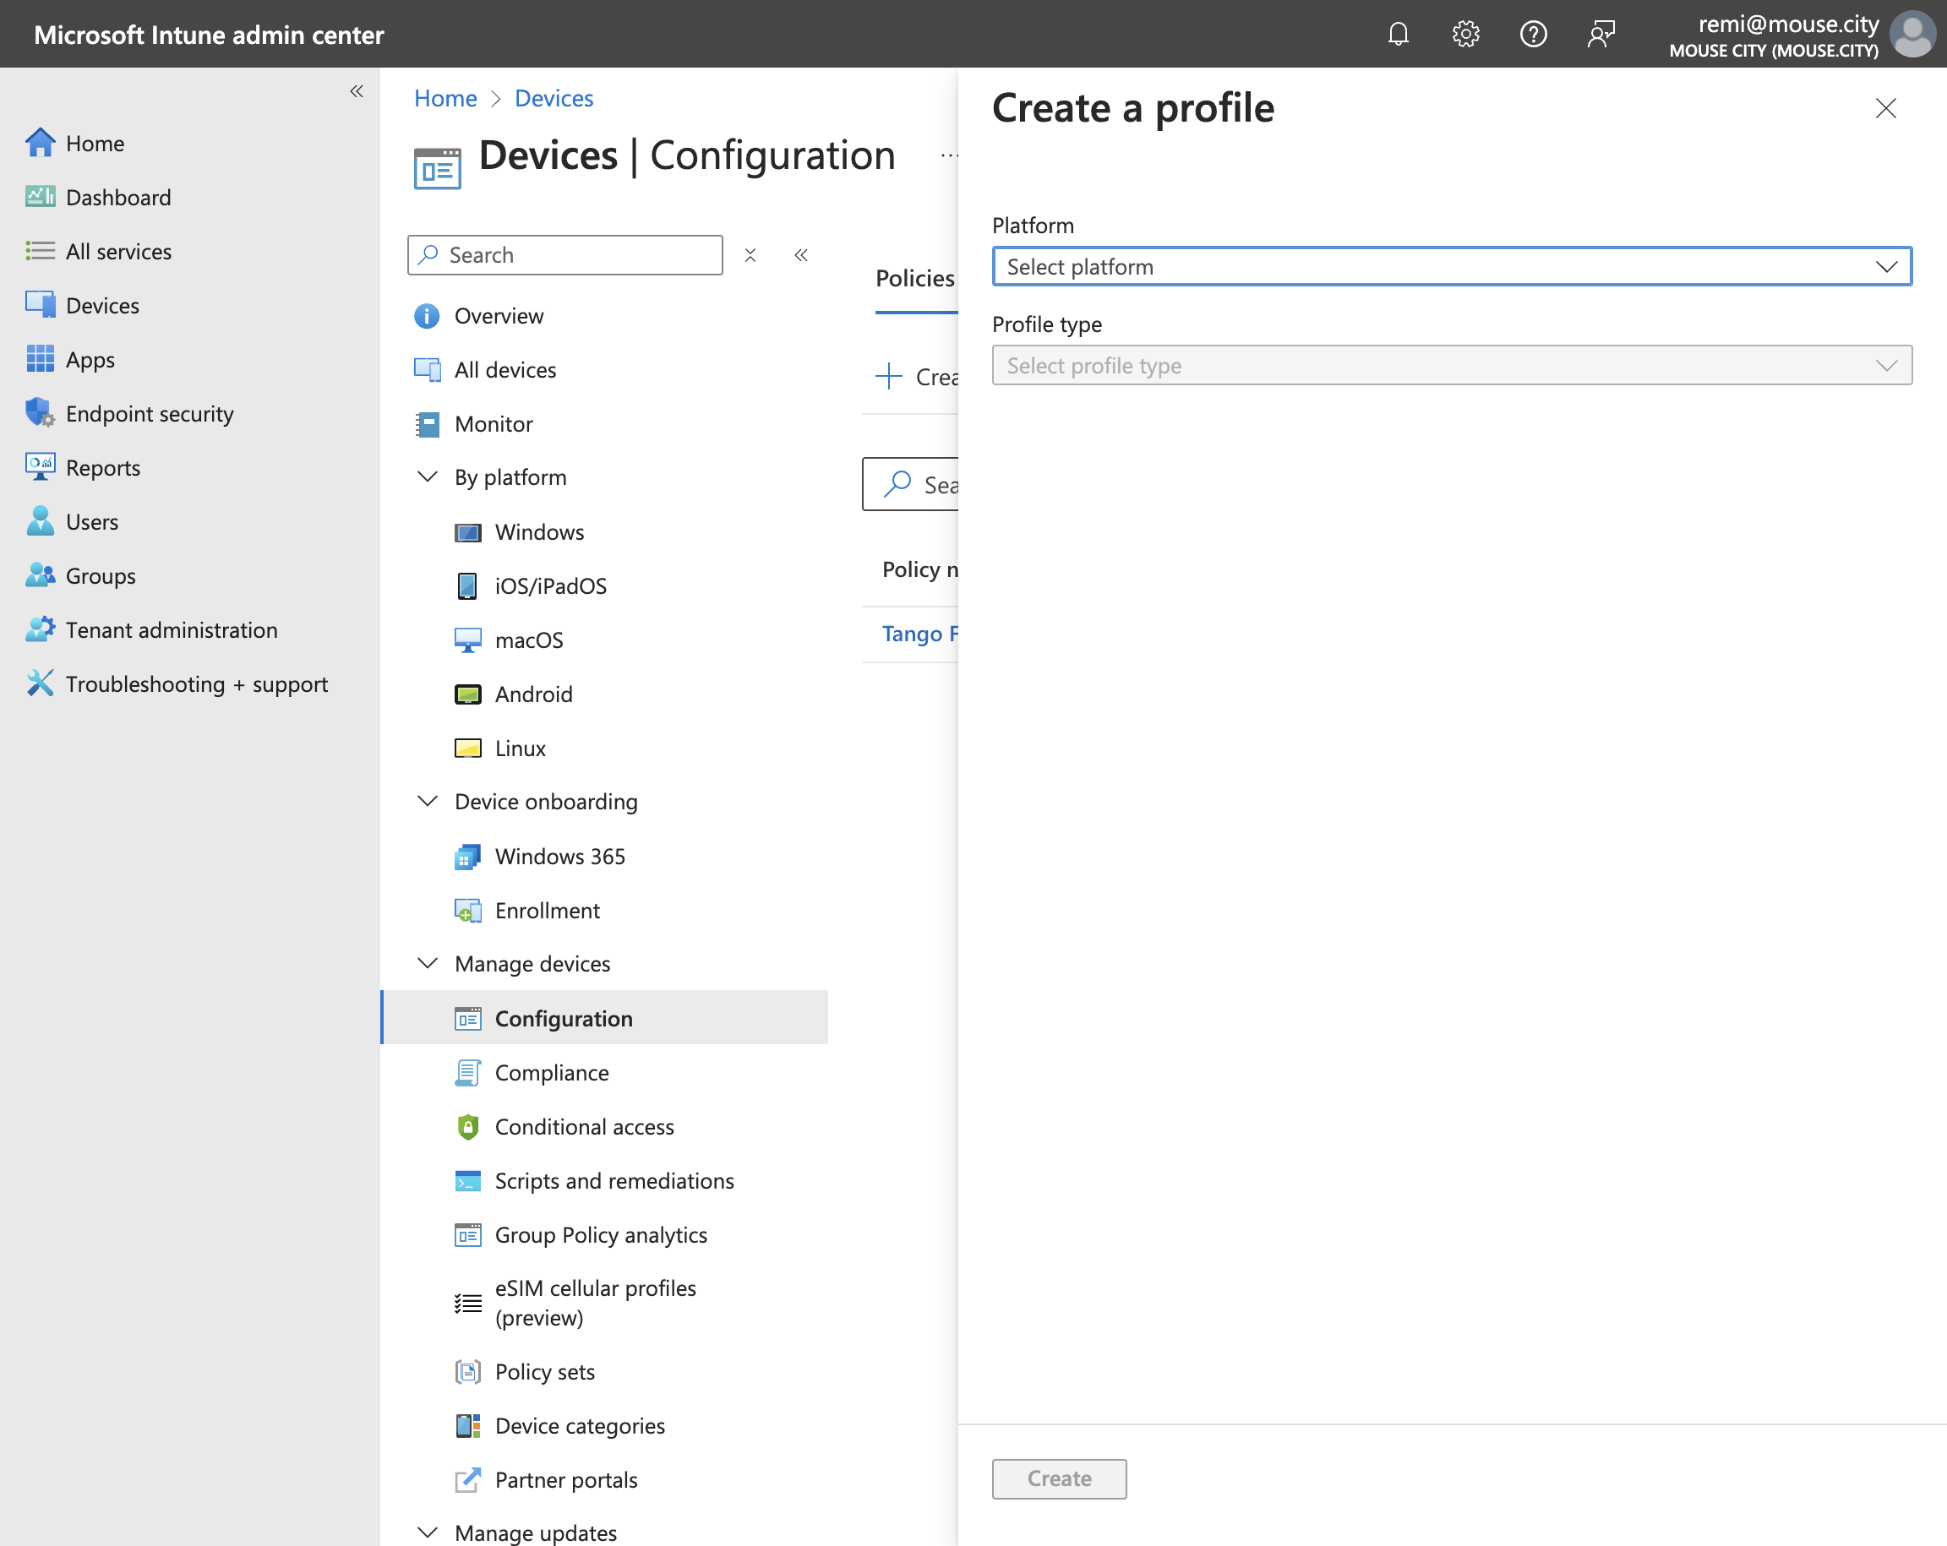This screenshot has width=1947, height=1546.
Task: Clear the devices menu search
Action: [750, 256]
